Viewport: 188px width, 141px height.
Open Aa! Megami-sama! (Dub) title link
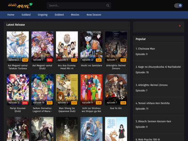tap(42, 67)
